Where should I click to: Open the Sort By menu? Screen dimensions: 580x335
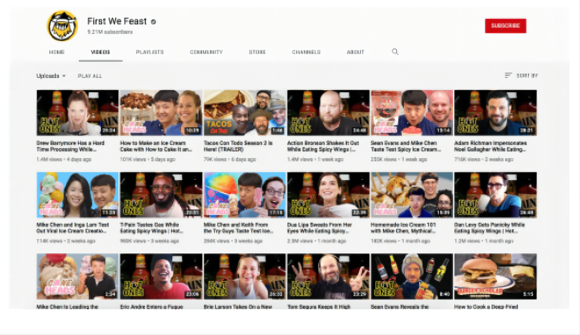pos(521,76)
